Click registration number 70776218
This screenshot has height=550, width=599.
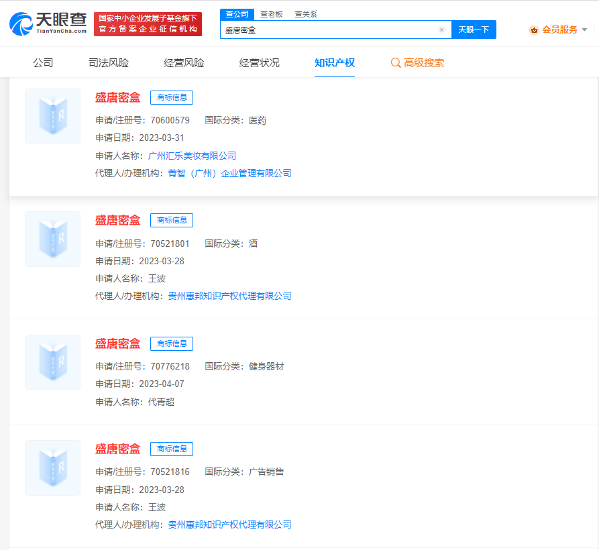point(170,367)
